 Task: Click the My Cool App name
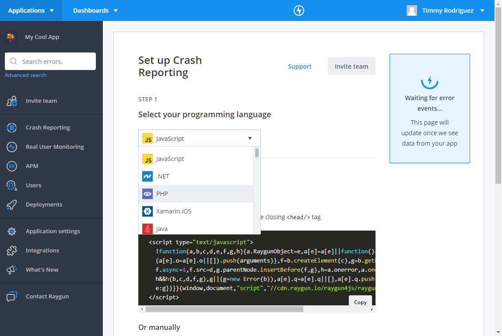pyautogui.click(x=42, y=37)
